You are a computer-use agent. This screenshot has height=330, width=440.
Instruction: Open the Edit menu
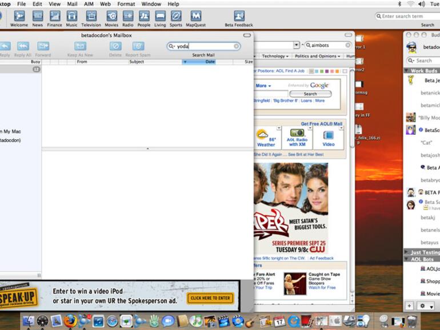[37, 4]
